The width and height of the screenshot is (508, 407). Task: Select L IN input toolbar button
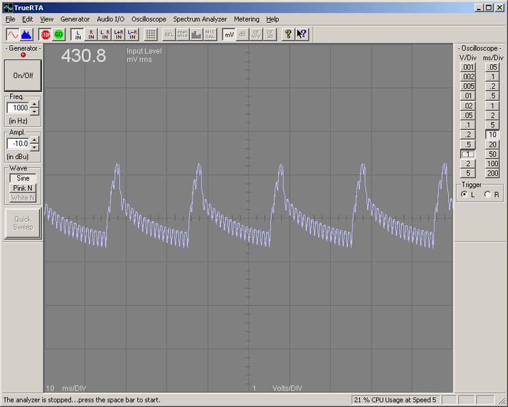tap(77, 34)
